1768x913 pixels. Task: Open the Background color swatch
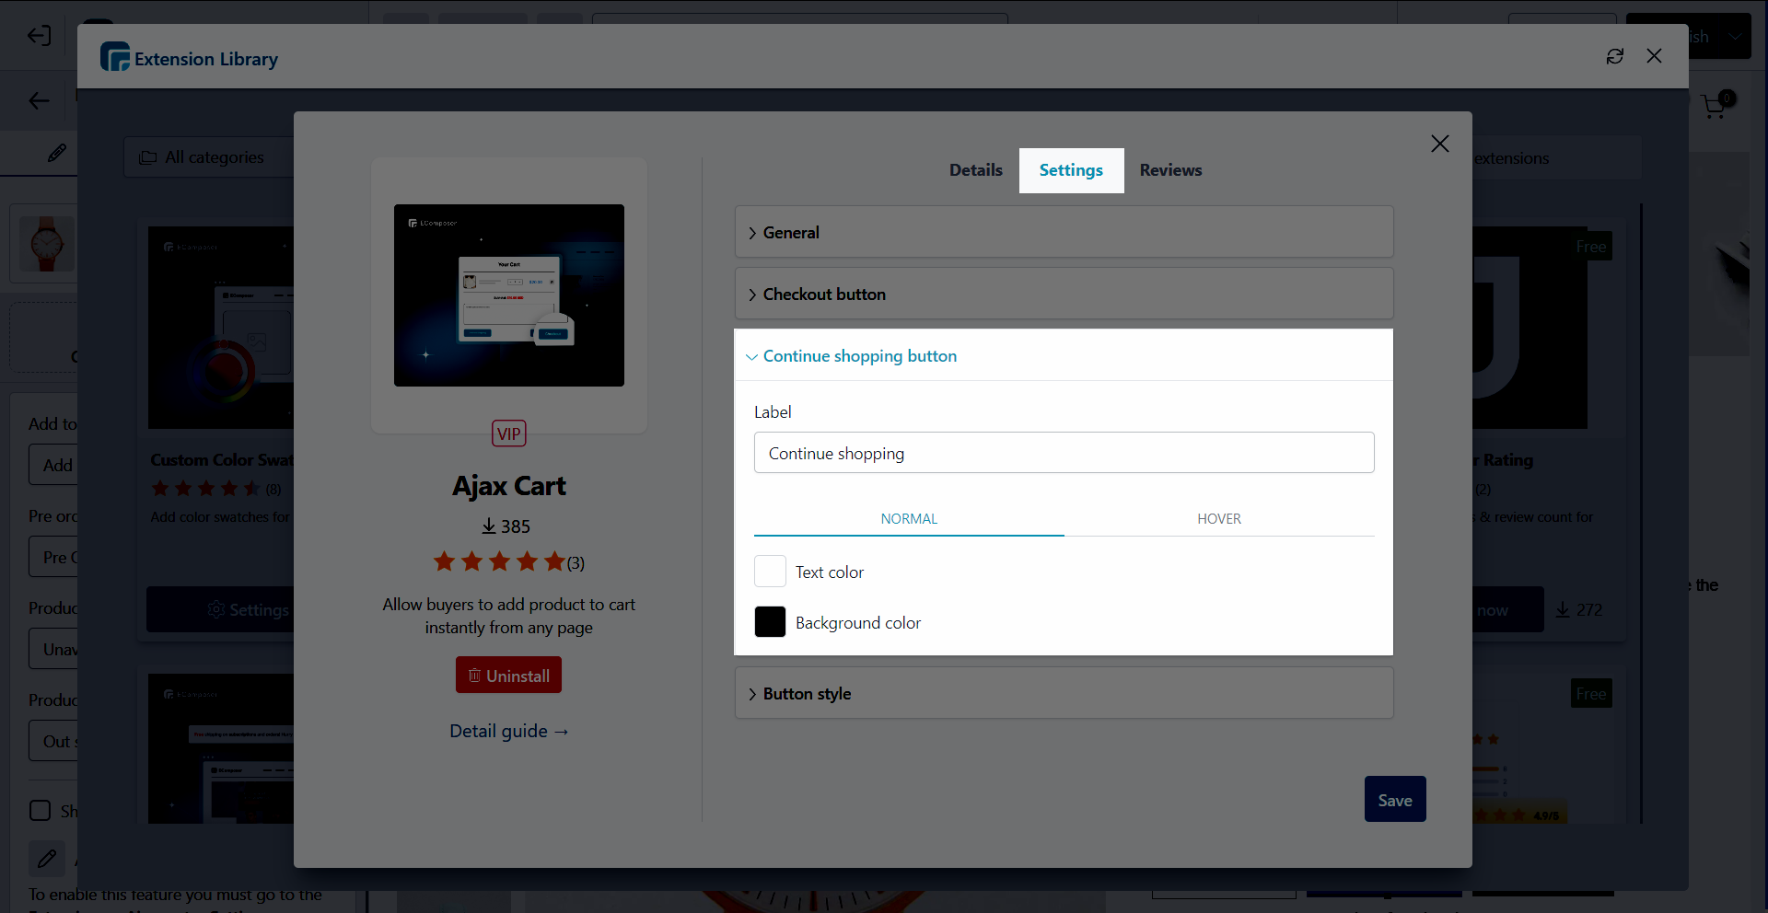pos(770,622)
